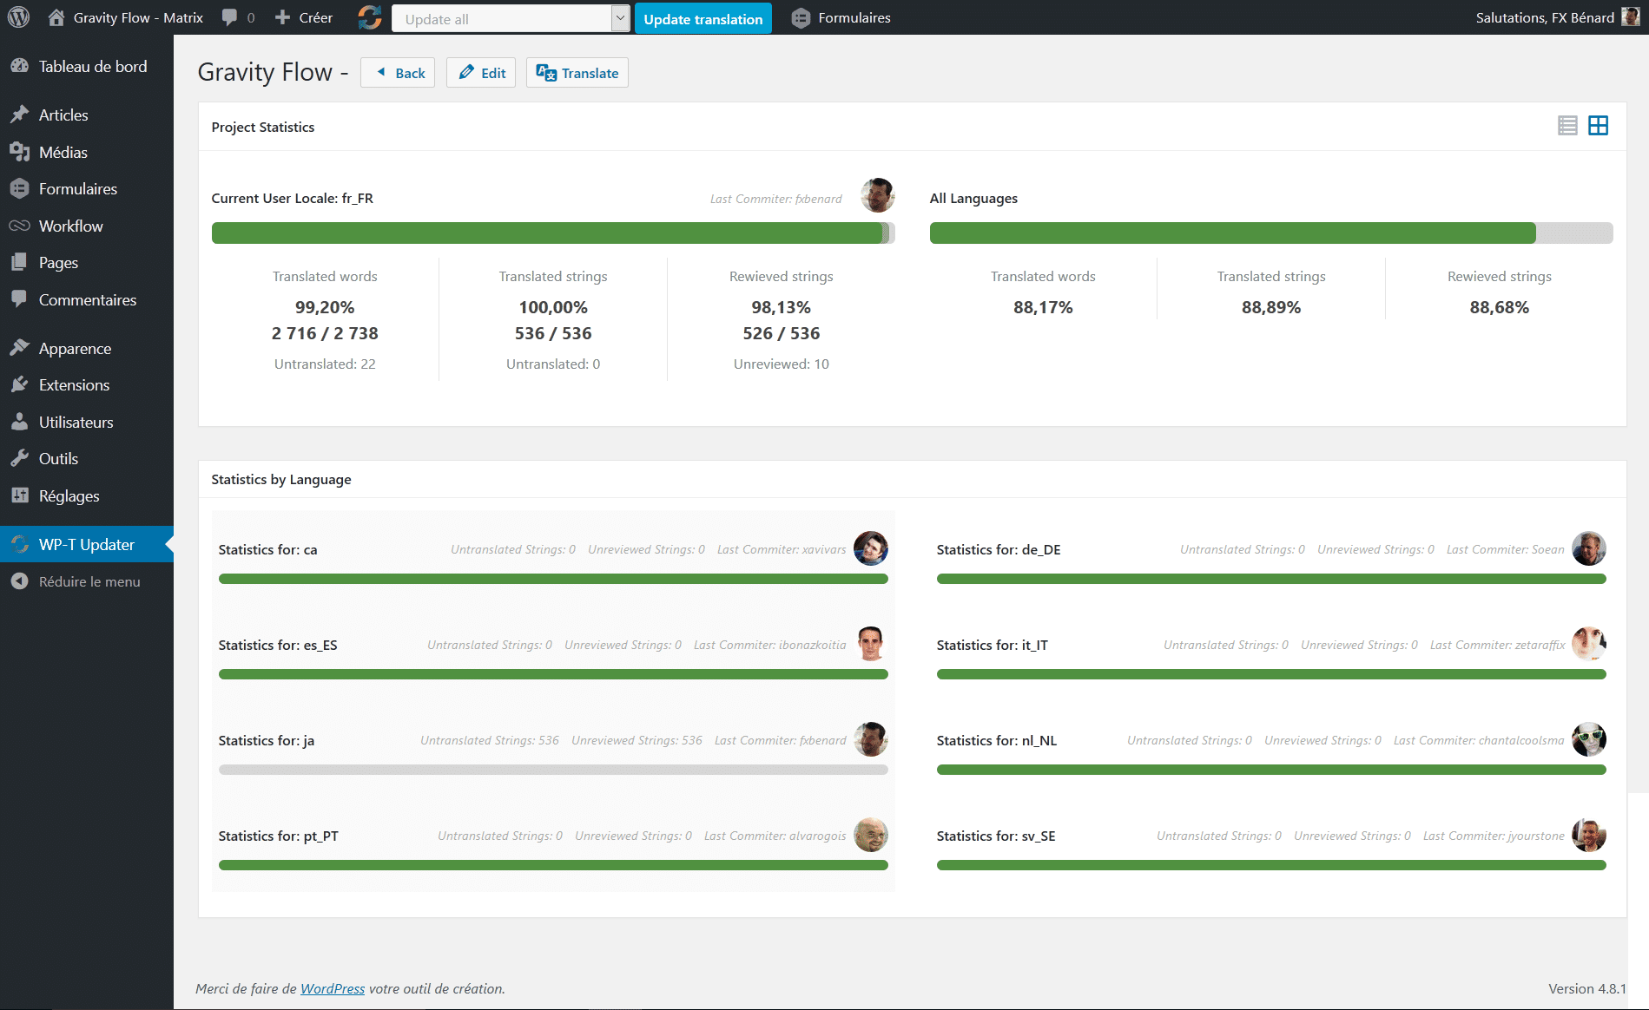Viewport: 1649px width, 1010px height.
Task: Click zetaraffix avatar in it_IT row
Action: point(1589,644)
